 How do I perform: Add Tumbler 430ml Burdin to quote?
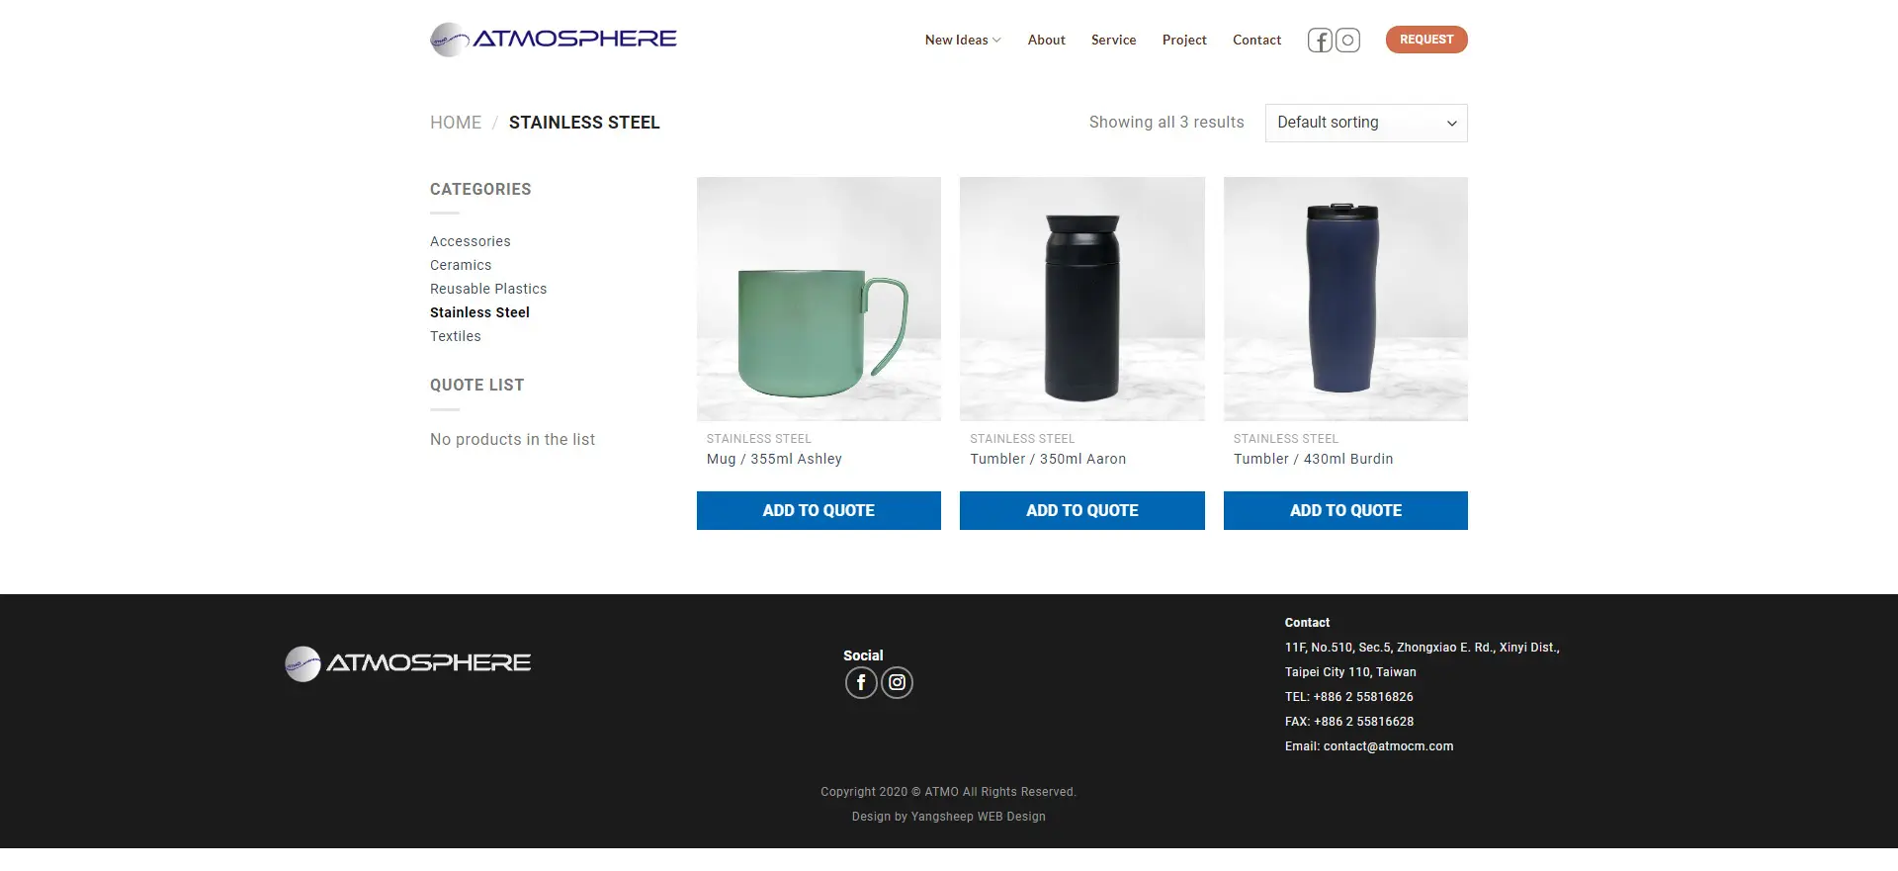pyautogui.click(x=1345, y=510)
